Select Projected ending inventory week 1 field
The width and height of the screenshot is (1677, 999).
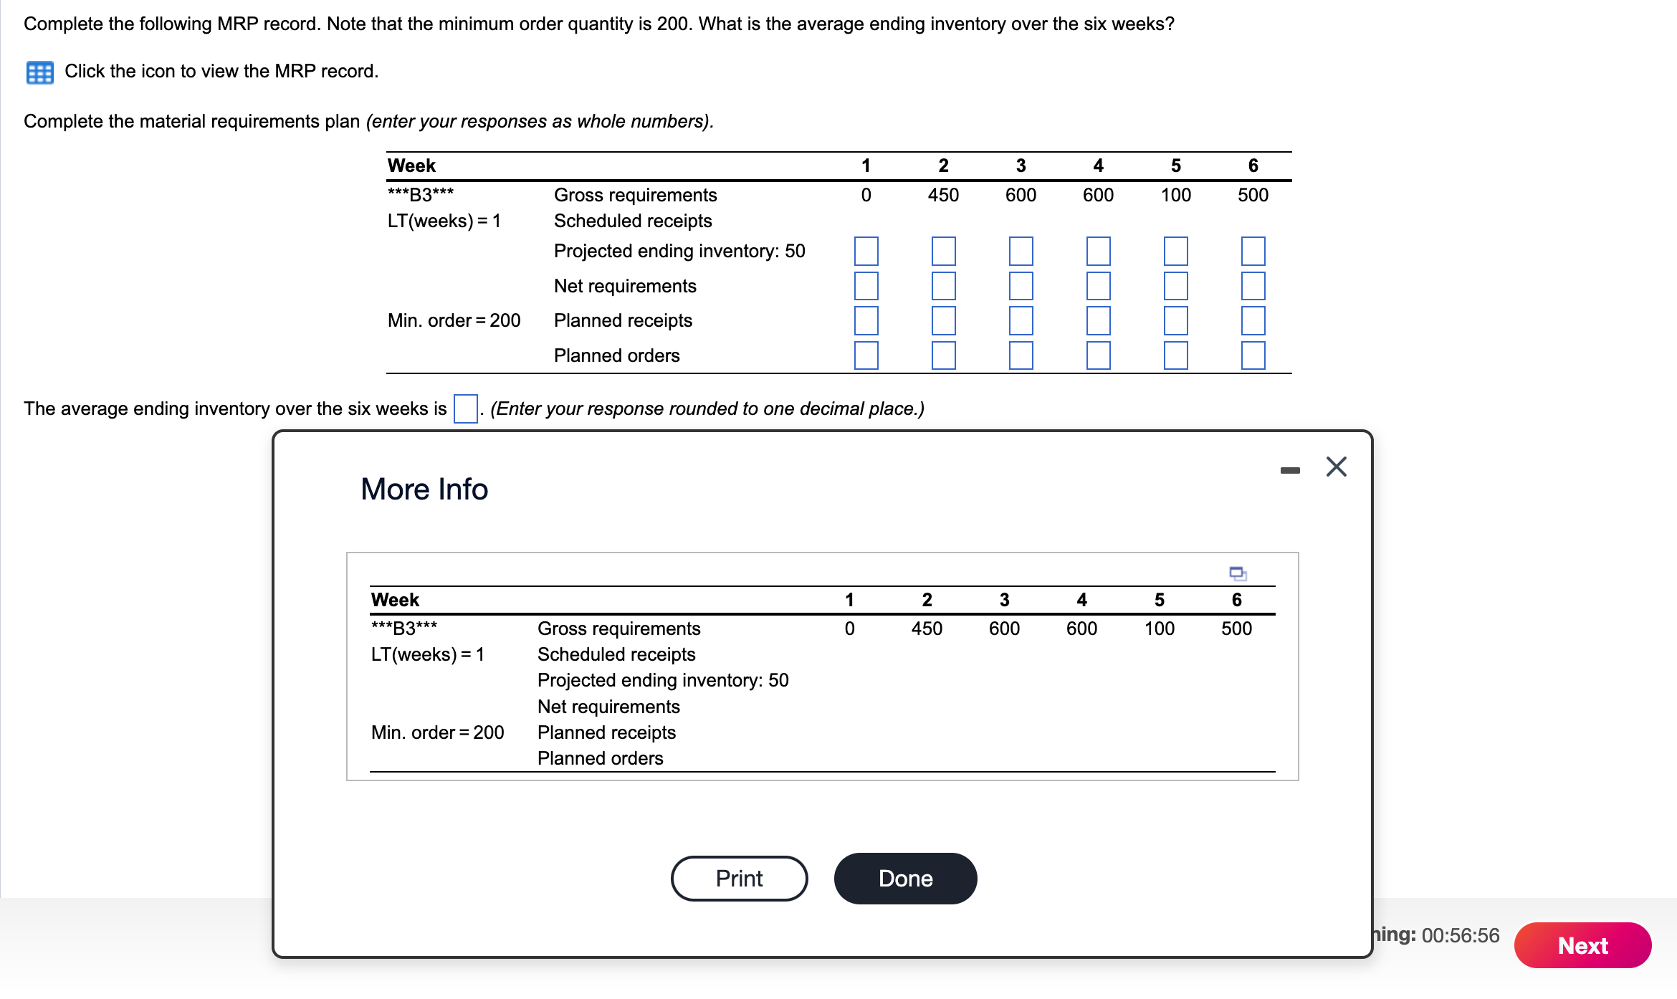click(x=866, y=252)
